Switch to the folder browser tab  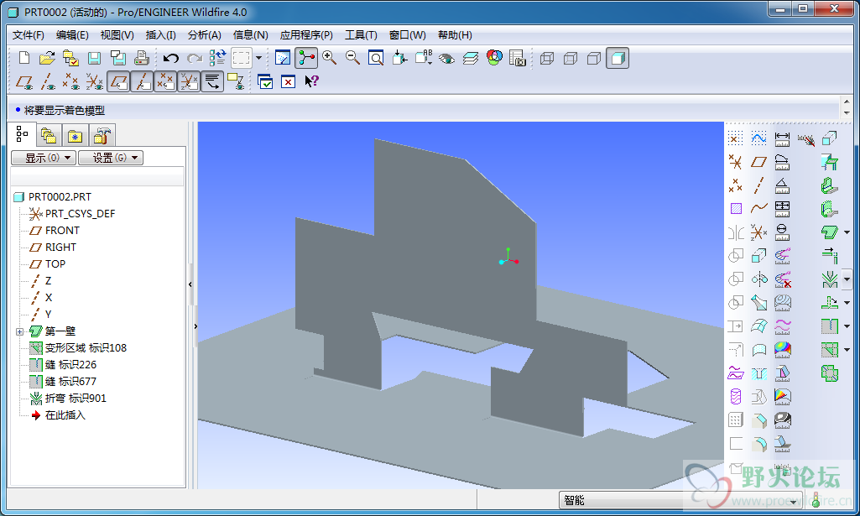(x=49, y=135)
